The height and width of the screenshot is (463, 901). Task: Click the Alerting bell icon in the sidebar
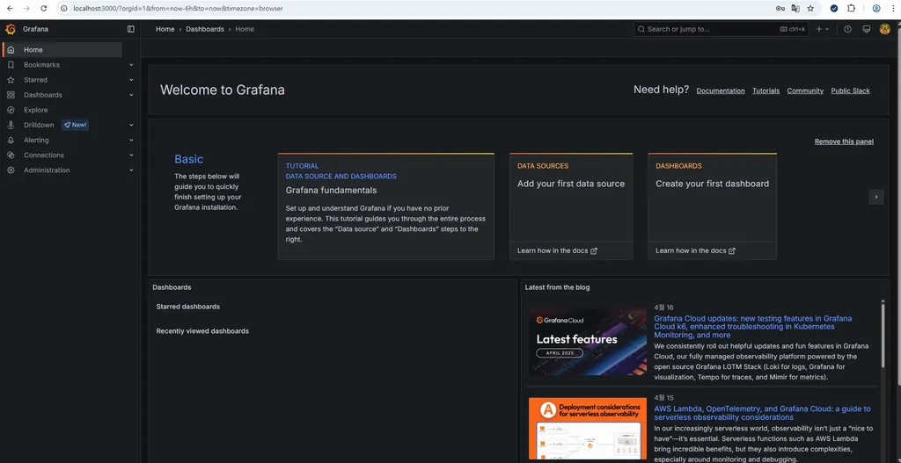point(11,140)
